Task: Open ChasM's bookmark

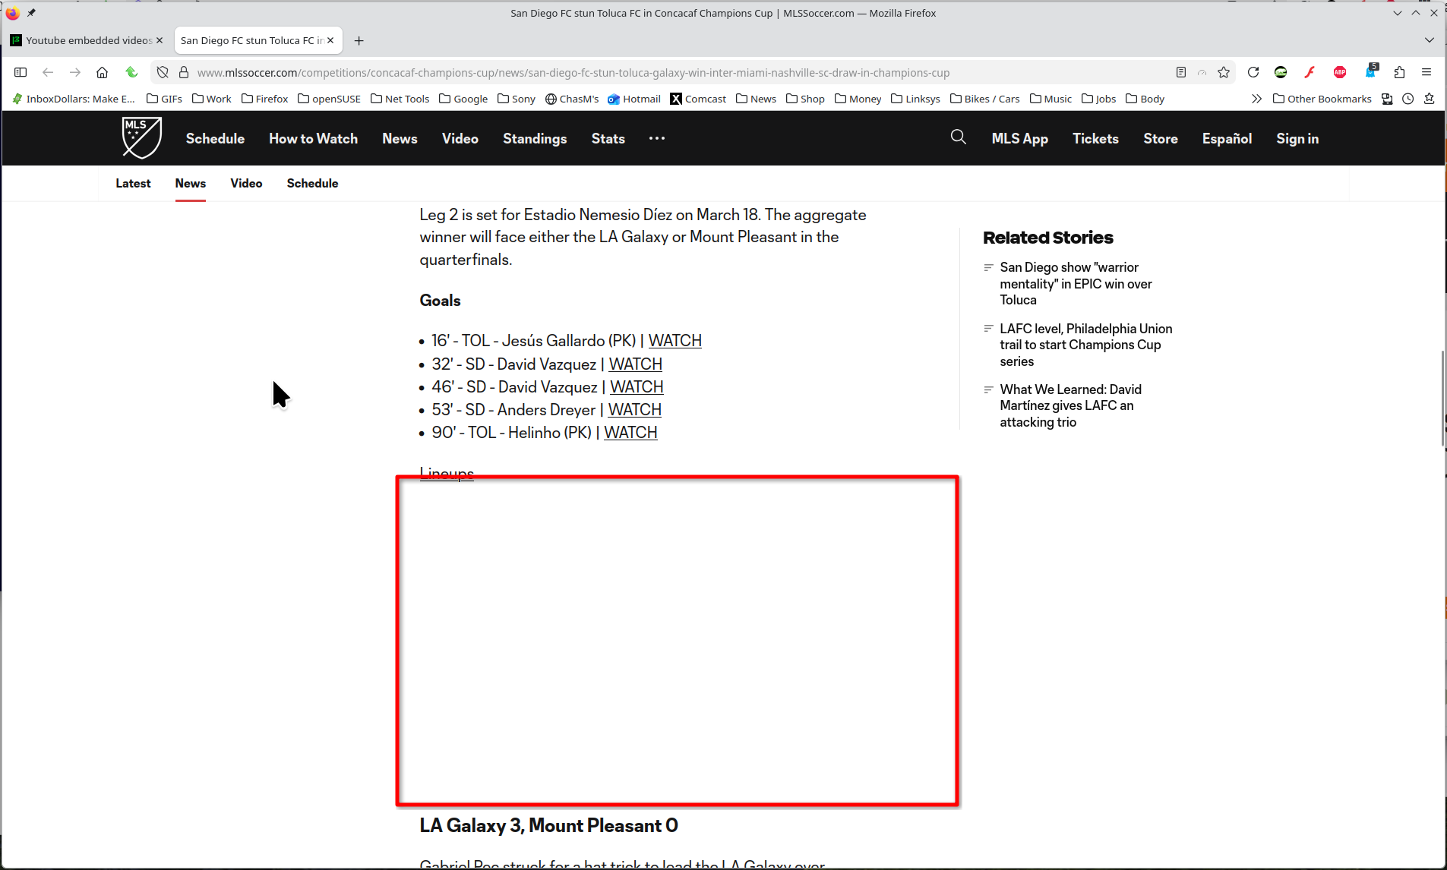Action: coord(571,99)
